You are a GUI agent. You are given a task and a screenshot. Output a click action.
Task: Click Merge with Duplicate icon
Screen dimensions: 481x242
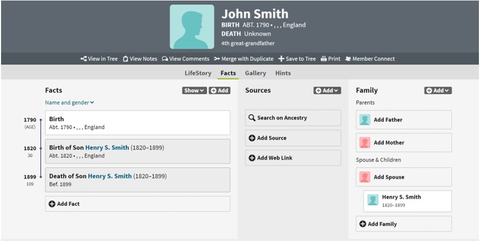coord(217,59)
